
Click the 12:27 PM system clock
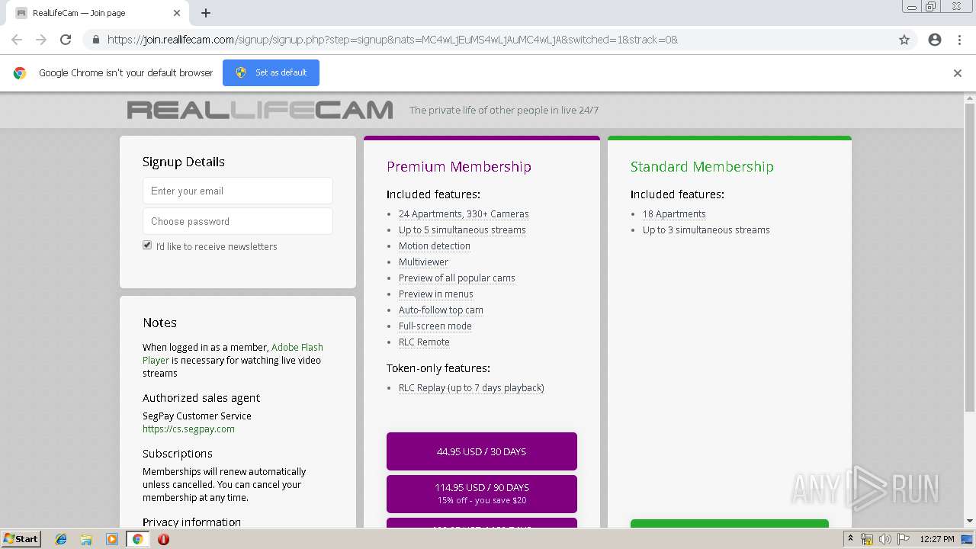coord(937,539)
